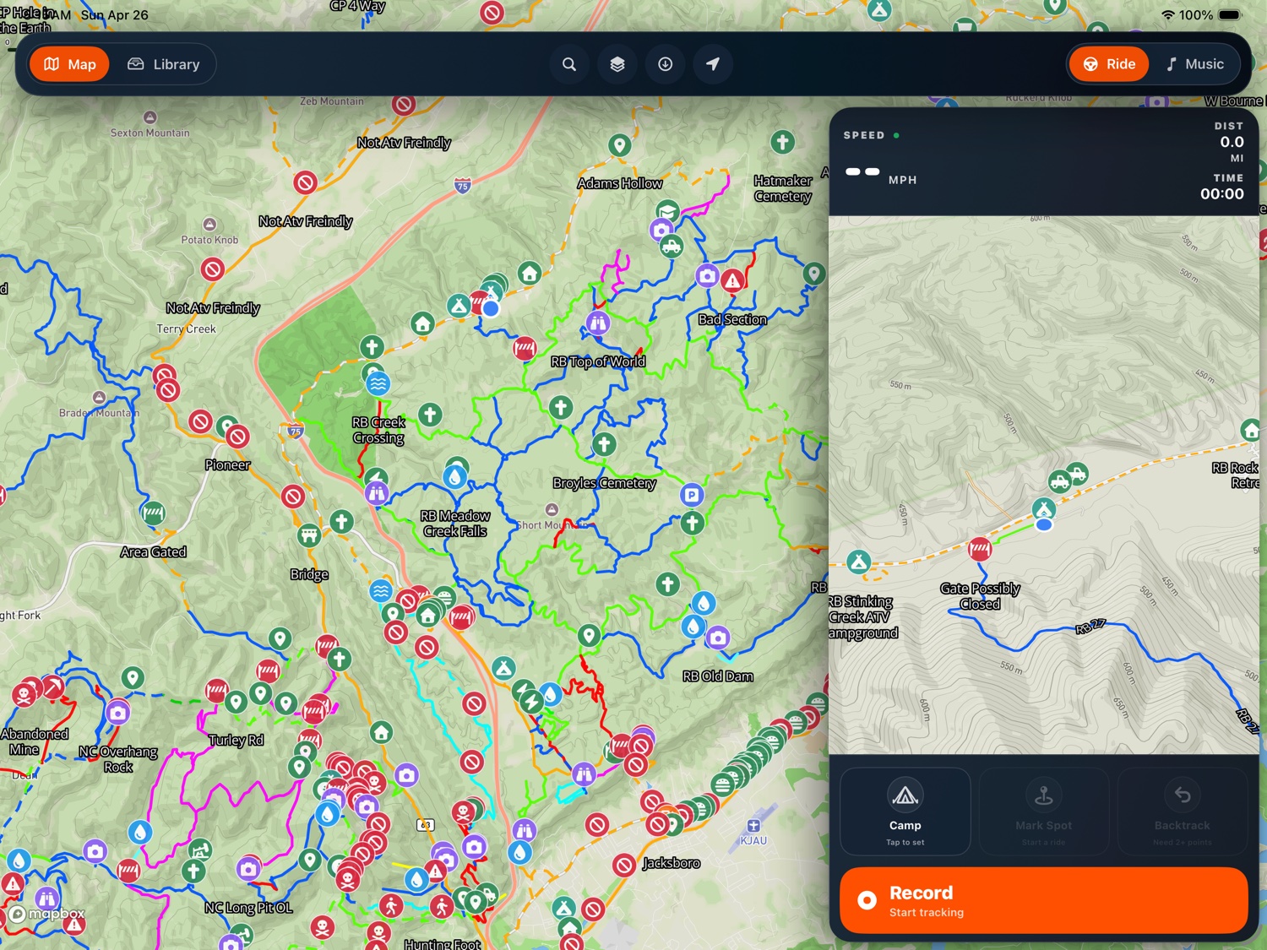Image resolution: width=1267 pixels, height=950 pixels.
Task: Open the map search tool
Action: coord(569,63)
